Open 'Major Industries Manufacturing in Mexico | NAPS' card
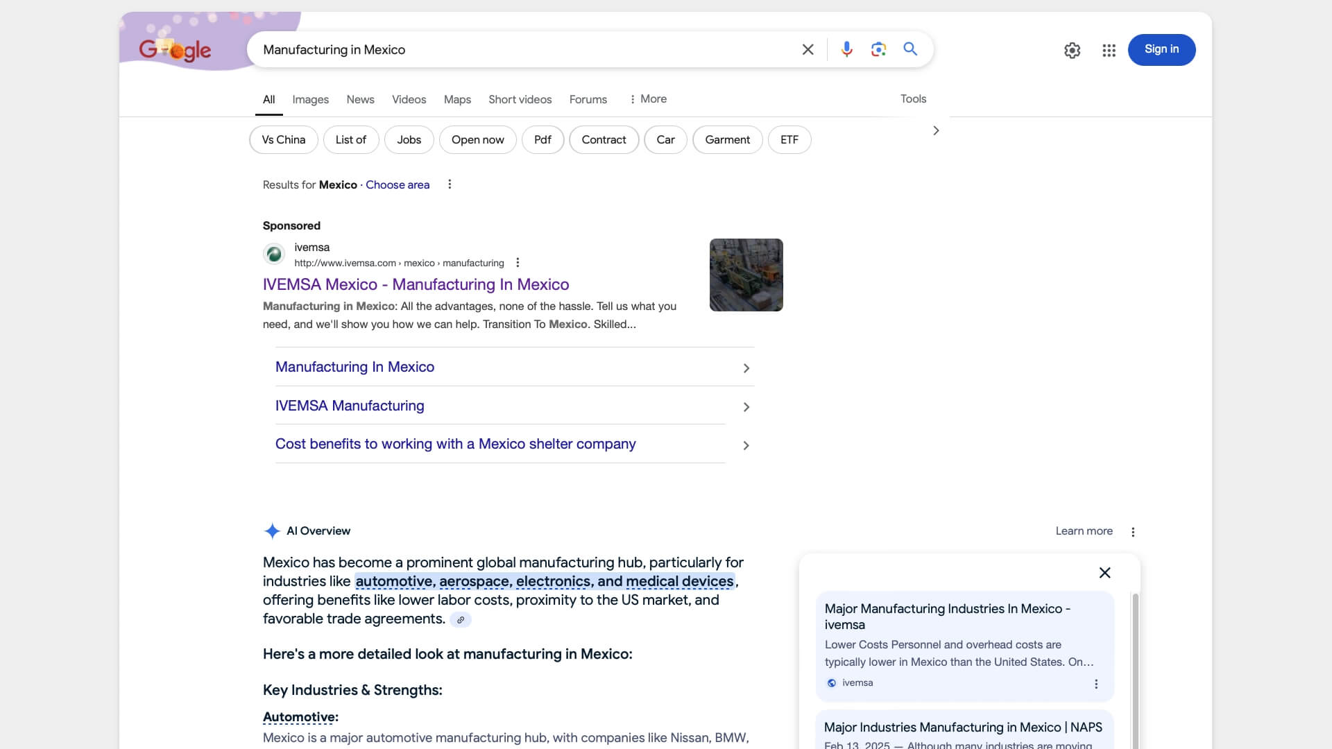 (964, 730)
